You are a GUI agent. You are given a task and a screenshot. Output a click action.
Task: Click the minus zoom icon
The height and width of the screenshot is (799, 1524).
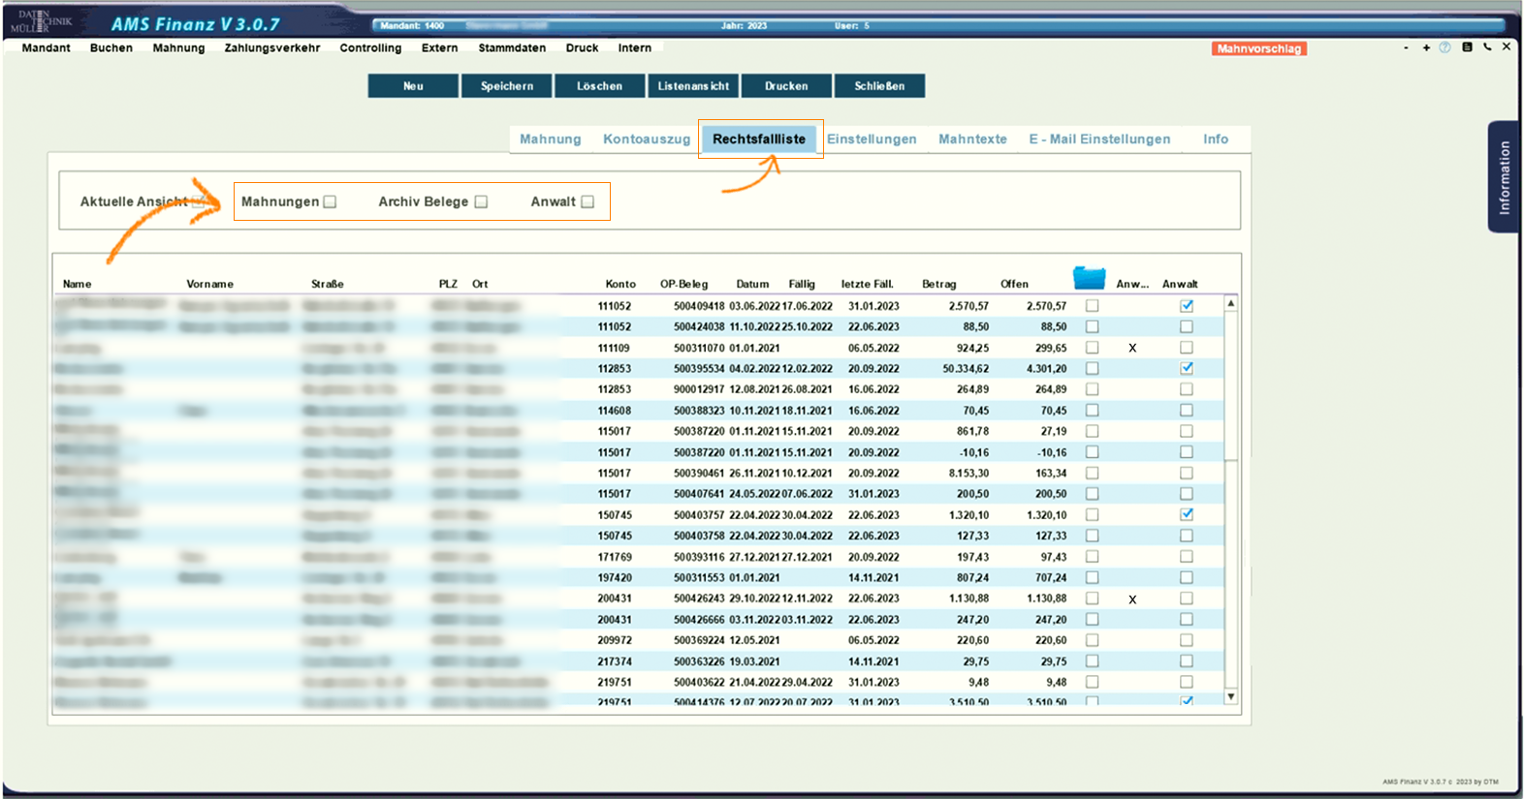(x=1406, y=47)
